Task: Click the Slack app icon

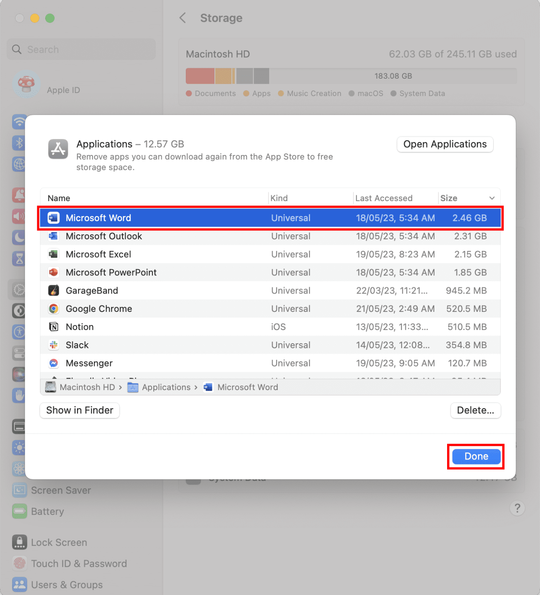Action: pos(54,345)
